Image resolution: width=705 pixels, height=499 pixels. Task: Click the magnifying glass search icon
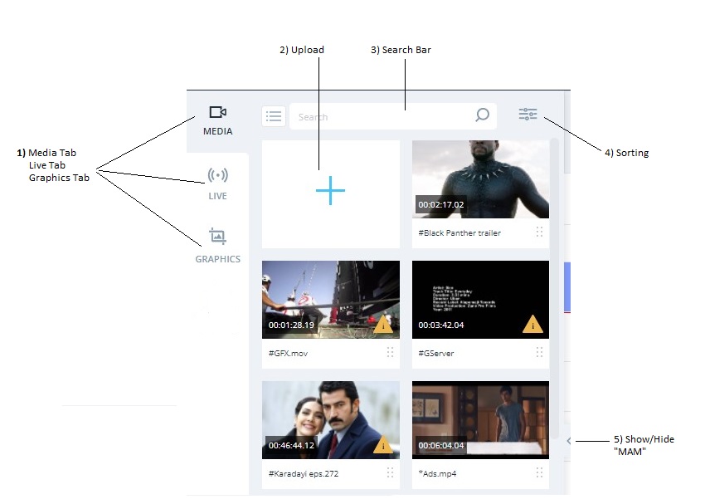(482, 116)
